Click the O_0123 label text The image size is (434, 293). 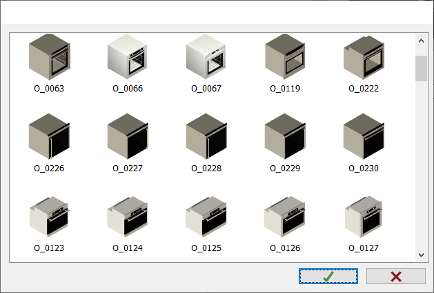49,248
